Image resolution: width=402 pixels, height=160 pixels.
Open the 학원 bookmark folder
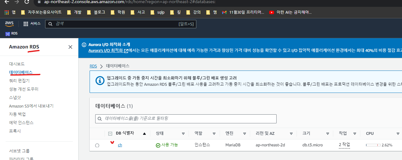[x=118, y=12]
